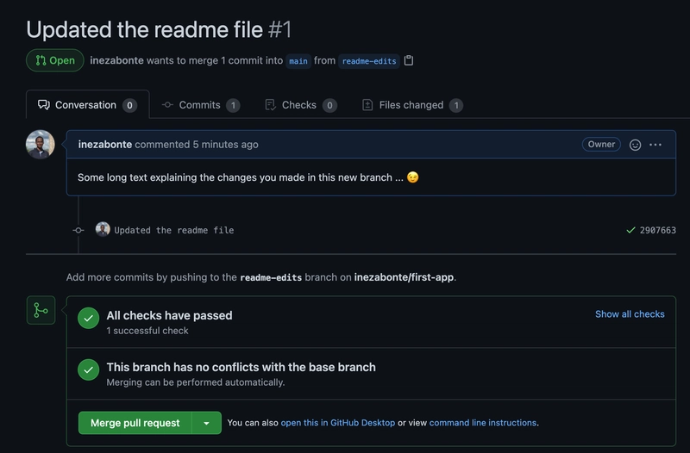Switch to the Conversation tab
The width and height of the screenshot is (690, 453).
[x=88, y=105]
